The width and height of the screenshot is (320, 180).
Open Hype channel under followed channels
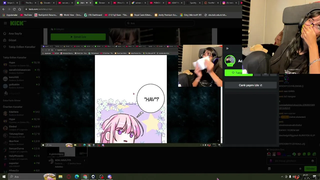21,64
